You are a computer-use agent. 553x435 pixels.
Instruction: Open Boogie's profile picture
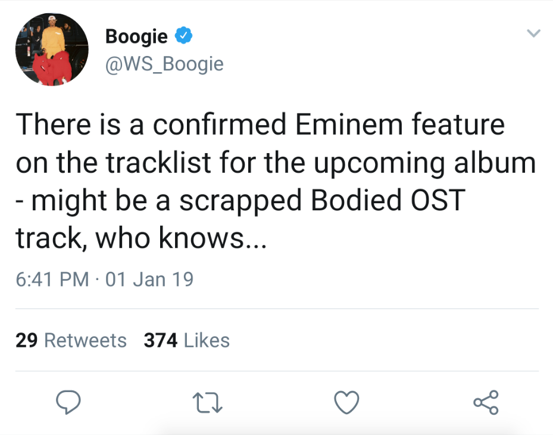(x=52, y=49)
